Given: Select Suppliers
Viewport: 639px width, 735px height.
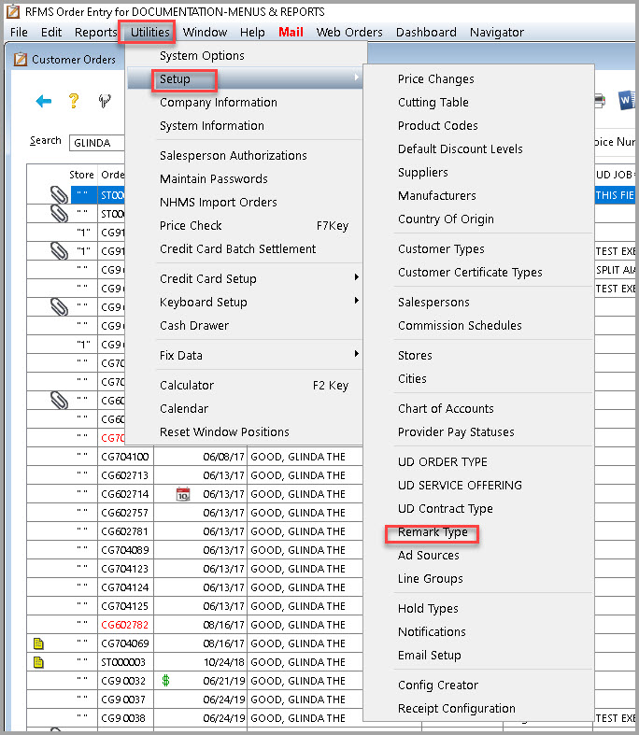Looking at the screenshot, I should 422,173.
